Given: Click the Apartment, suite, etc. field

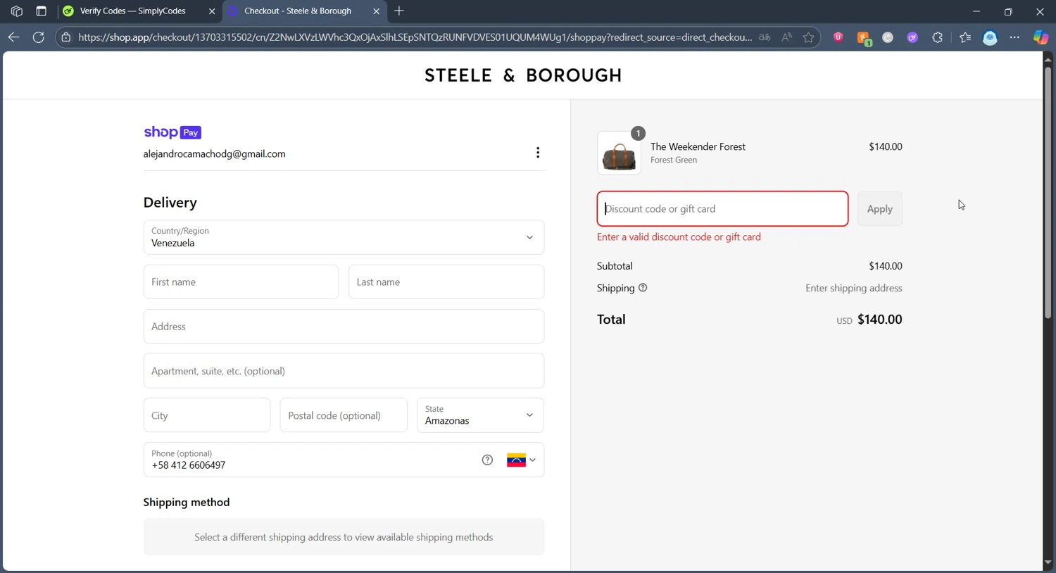Looking at the screenshot, I should 344,371.
